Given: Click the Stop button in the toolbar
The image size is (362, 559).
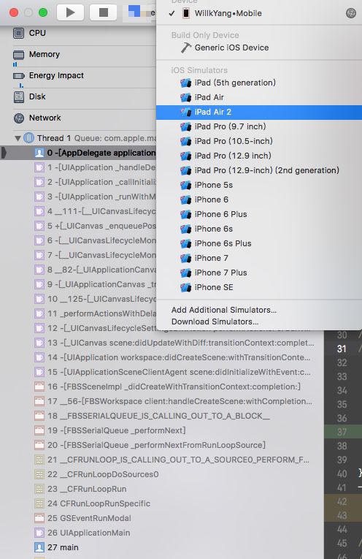Looking at the screenshot, I should [103, 12].
